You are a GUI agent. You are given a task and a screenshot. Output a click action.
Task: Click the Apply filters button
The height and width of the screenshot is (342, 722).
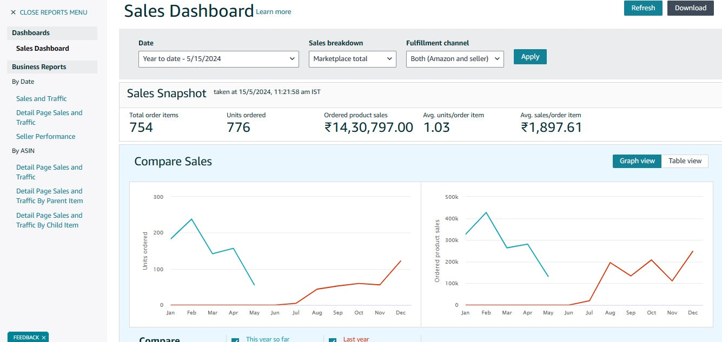[x=530, y=57]
